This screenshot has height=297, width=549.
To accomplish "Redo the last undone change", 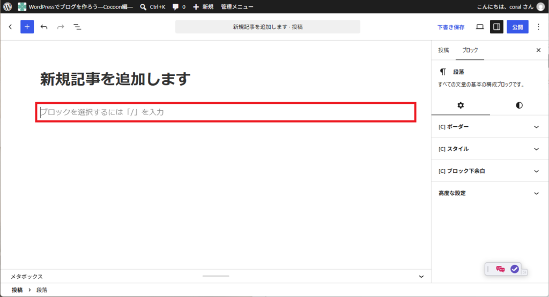I will tap(61, 27).
